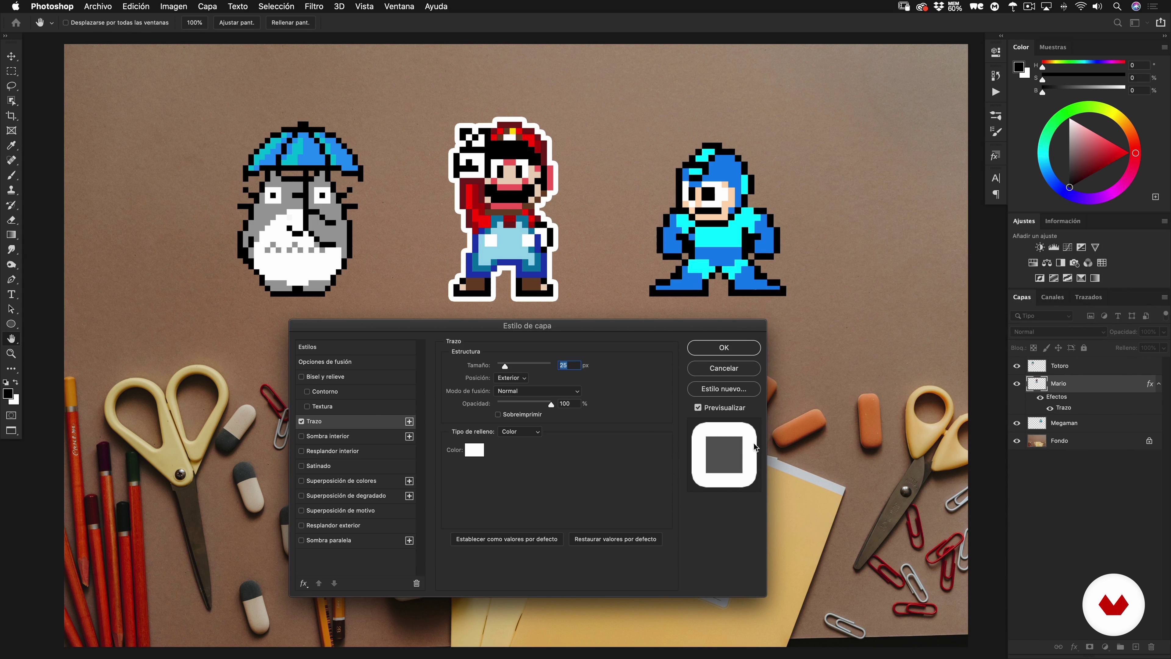Select the Pen tool
The image size is (1171, 659).
(x=11, y=280)
